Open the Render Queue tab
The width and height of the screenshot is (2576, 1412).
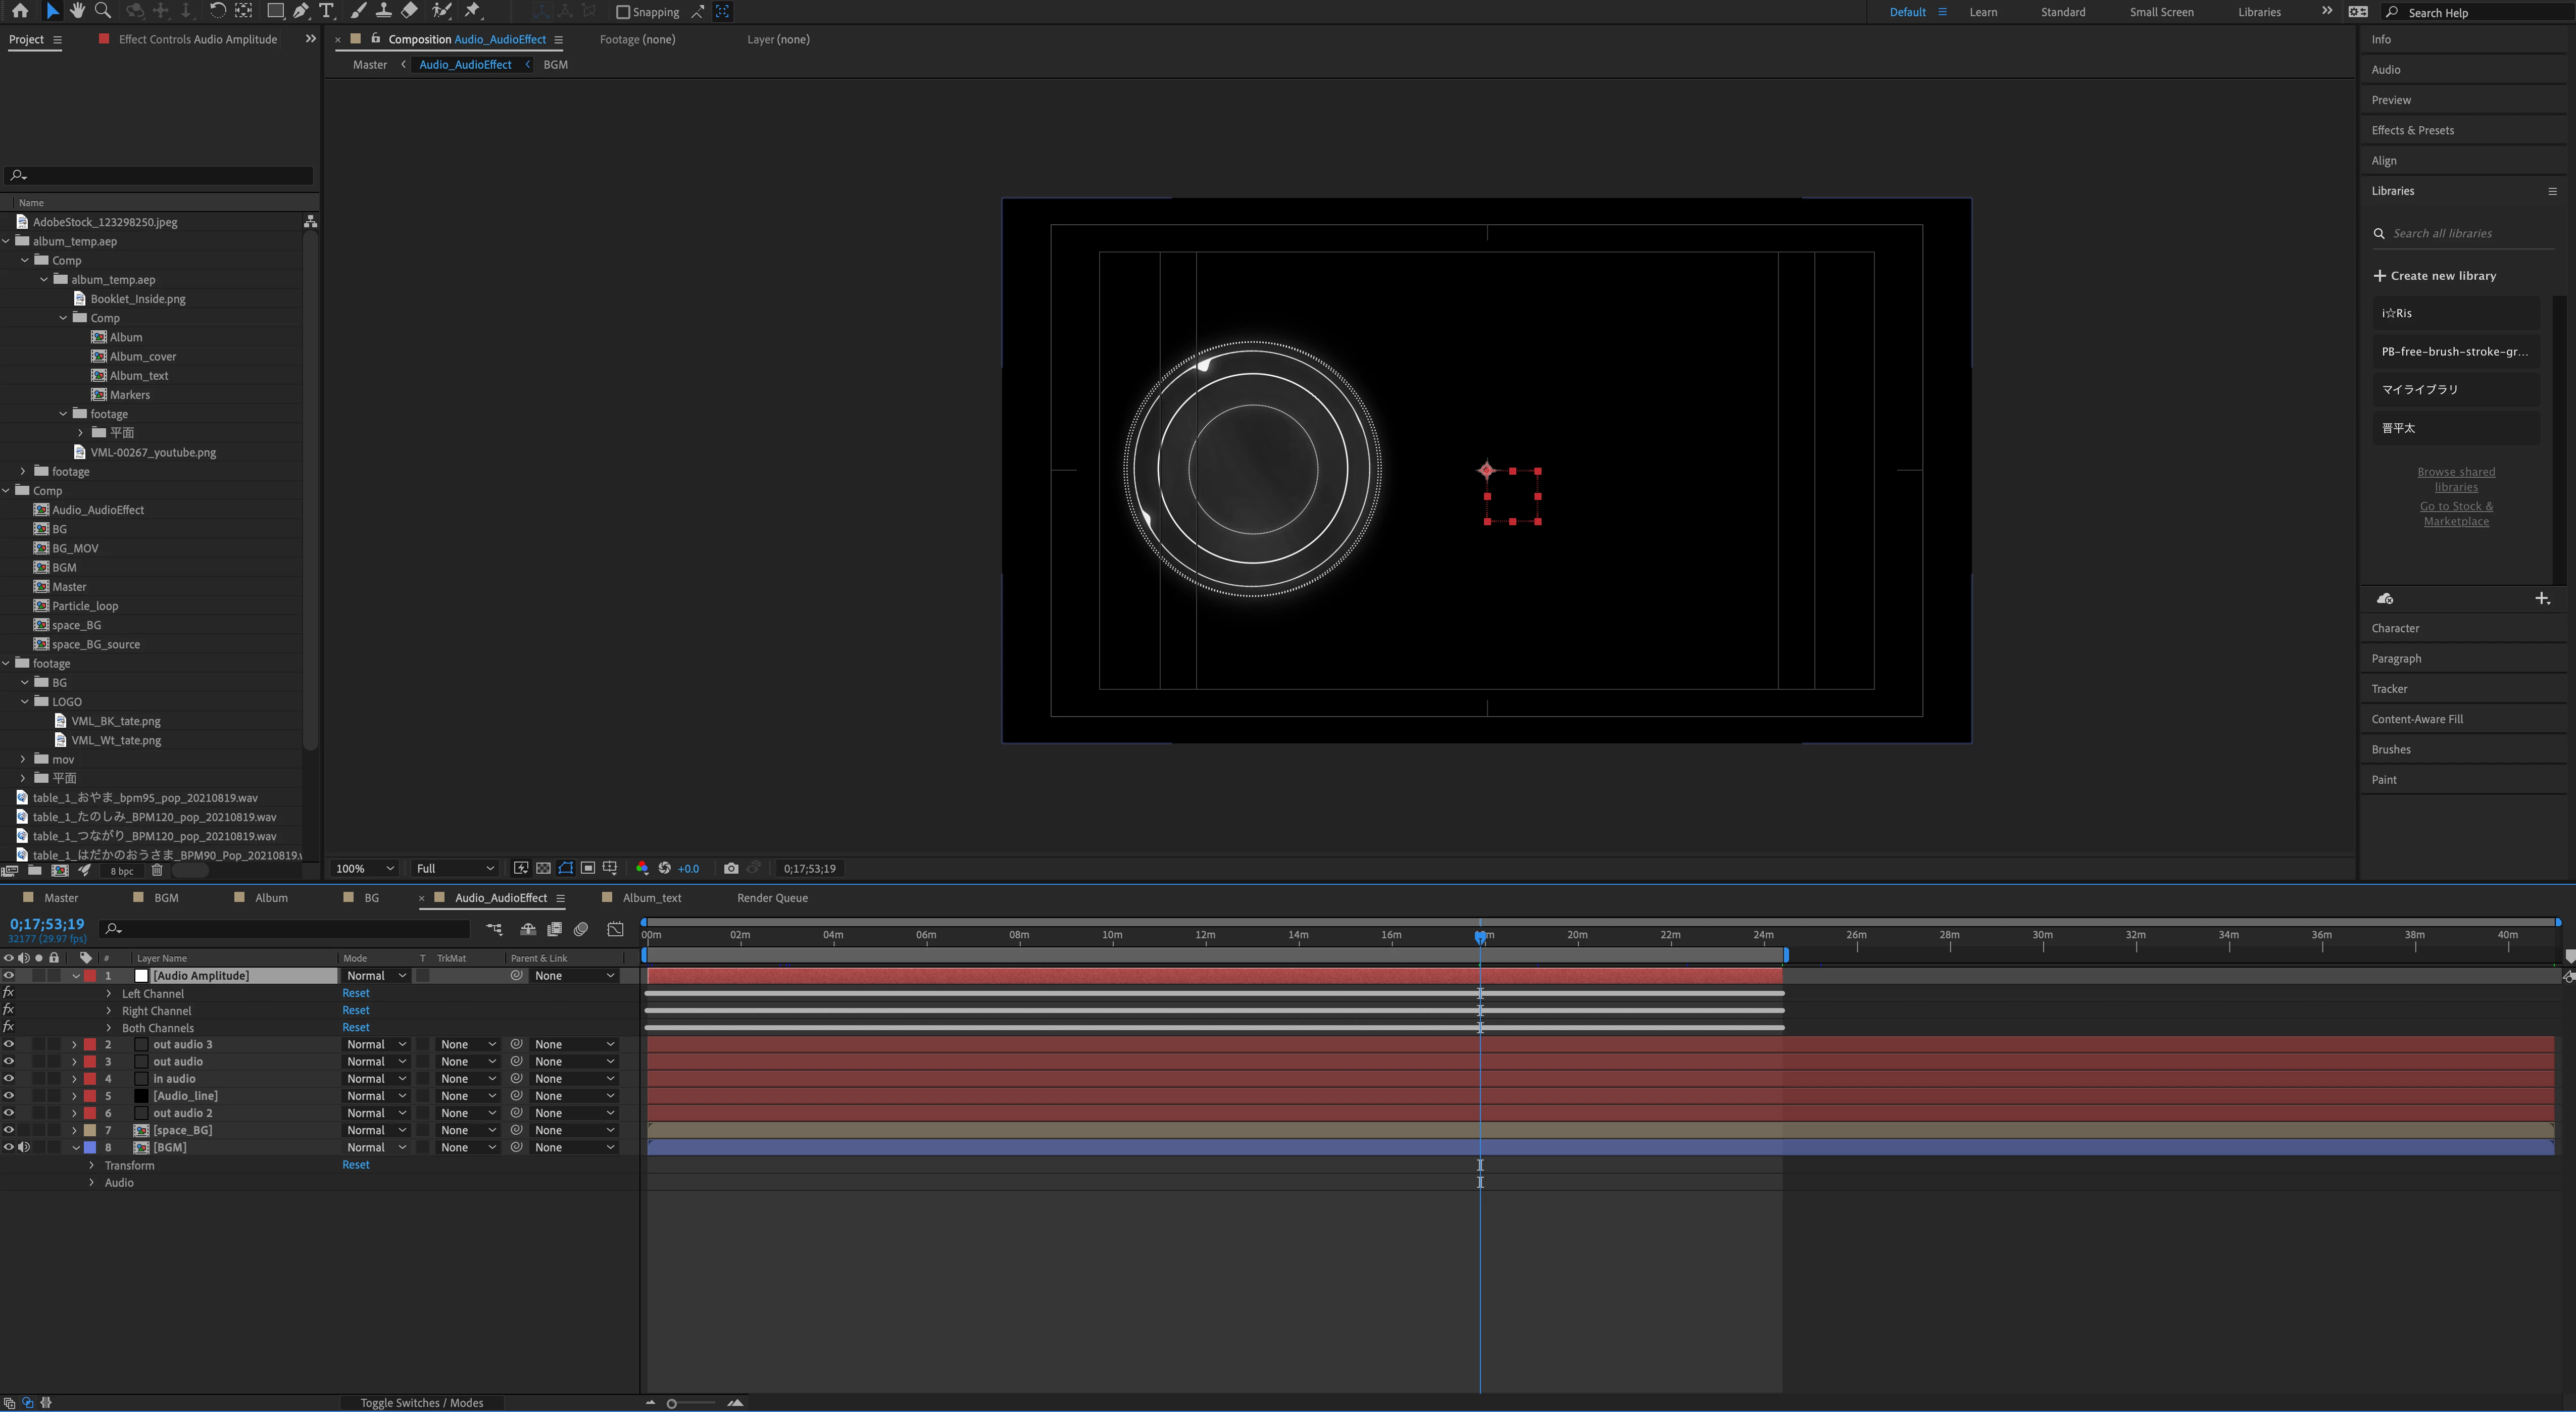click(772, 898)
